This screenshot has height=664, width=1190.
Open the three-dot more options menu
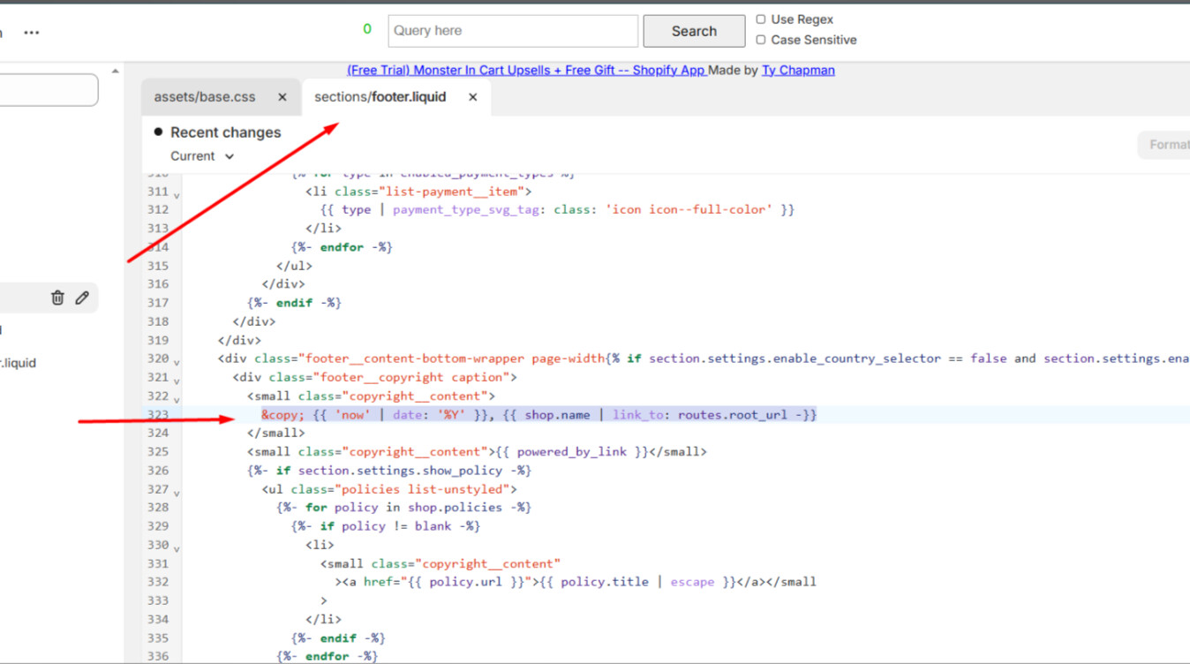click(32, 33)
